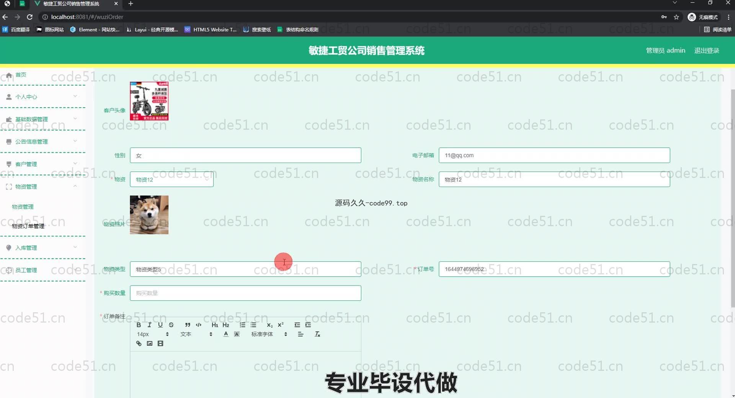Clear formatting in the rich text editor

317,334
